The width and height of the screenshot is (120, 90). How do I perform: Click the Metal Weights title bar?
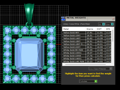pyautogui.click(x=88, y=19)
